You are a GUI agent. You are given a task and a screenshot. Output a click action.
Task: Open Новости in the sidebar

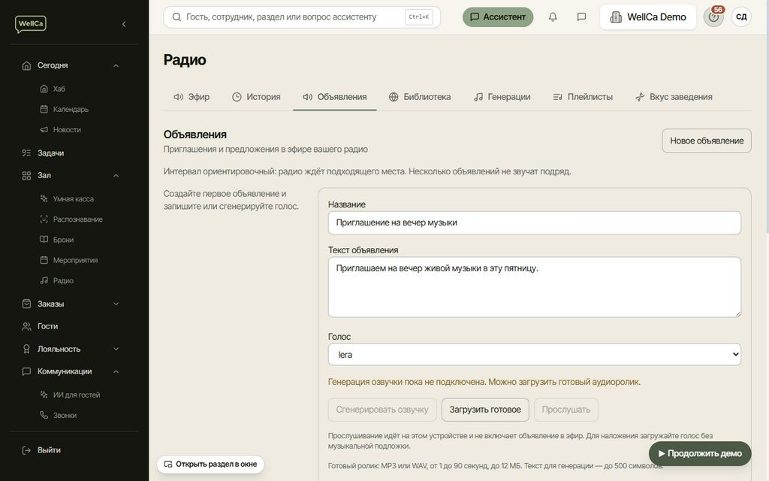67,130
